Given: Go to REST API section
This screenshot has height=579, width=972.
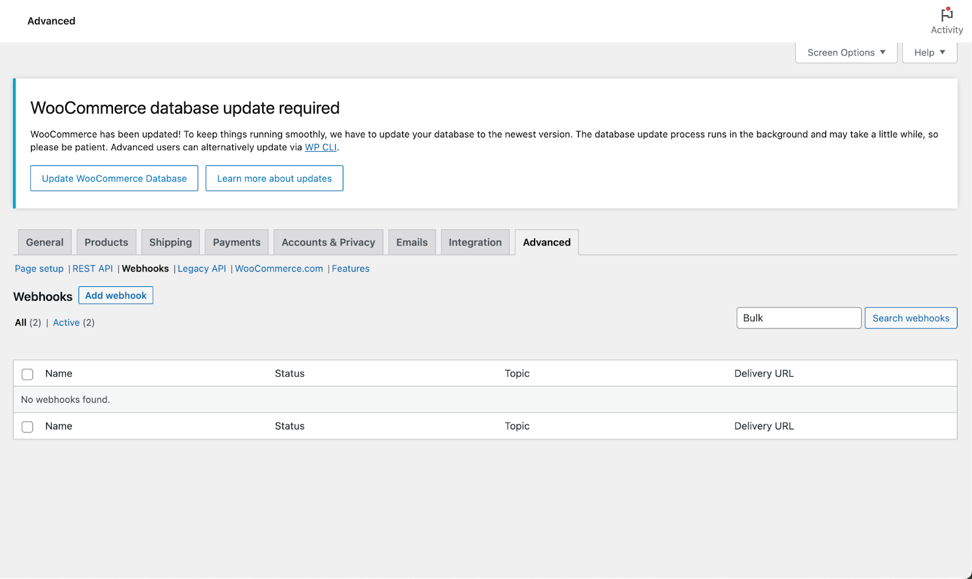Looking at the screenshot, I should tap(93, 269).
